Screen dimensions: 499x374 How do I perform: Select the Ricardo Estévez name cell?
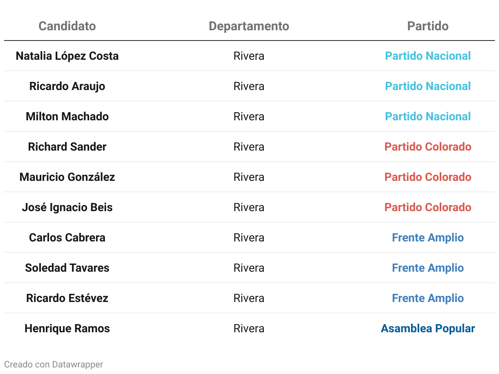click(x=67, y=298)
